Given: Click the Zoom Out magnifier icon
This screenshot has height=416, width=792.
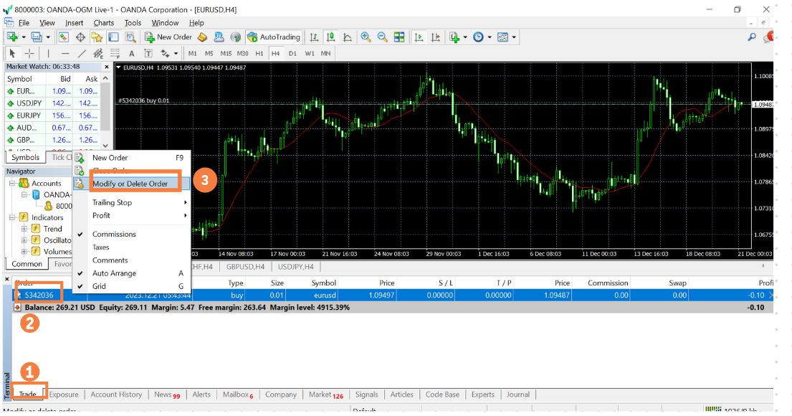Looking at the screenshot, I should point(382,37).
